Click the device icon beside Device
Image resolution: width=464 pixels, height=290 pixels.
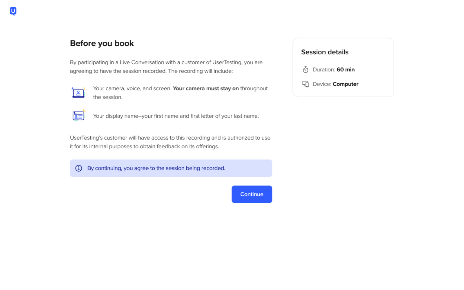click(x=305, y=84)
